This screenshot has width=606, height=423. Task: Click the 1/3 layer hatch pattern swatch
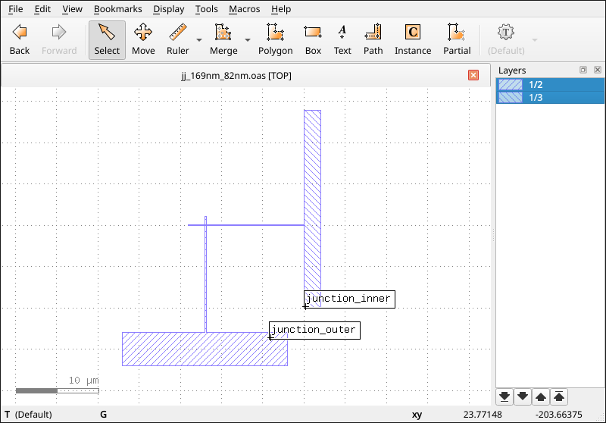coord(510,98)
